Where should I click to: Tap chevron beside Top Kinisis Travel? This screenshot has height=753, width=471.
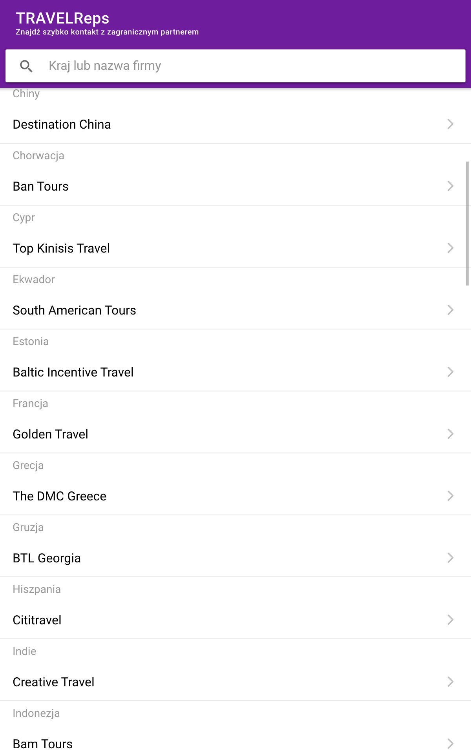(451, 248)
